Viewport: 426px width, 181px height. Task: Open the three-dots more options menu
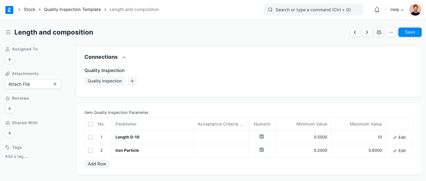click(x=391, y=32)
